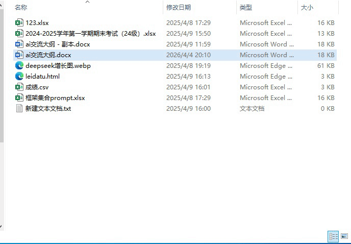Switch to large thumbnails view in the bottom-right corner
351x244 pixels.
point(344,236)
